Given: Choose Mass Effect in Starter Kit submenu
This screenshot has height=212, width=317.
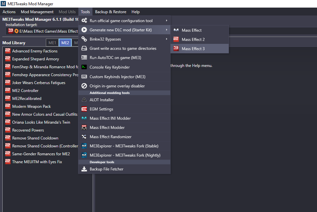Looking at the screenshot, I should click(200, 30).
